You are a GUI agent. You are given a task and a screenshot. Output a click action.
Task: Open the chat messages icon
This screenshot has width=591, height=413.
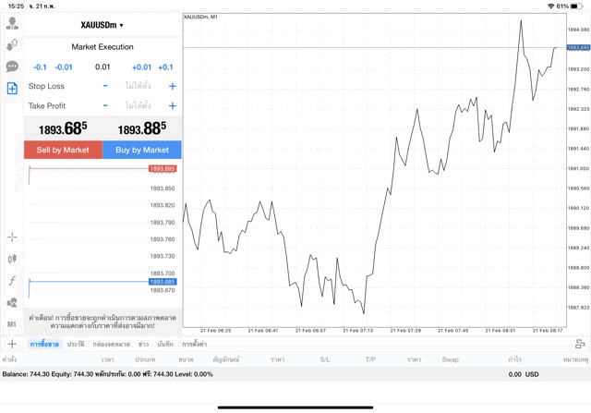[12, 67]
